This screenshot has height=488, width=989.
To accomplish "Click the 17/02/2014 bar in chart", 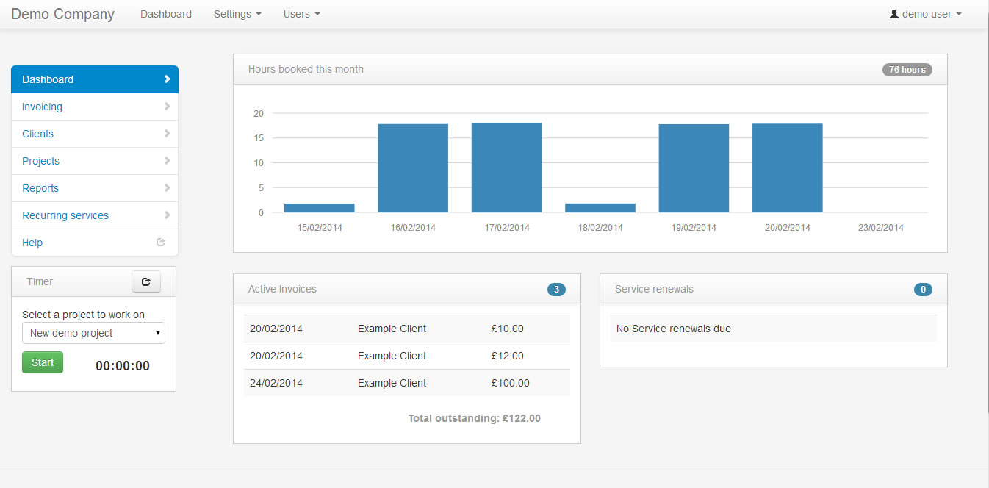I will coord(506,168).
